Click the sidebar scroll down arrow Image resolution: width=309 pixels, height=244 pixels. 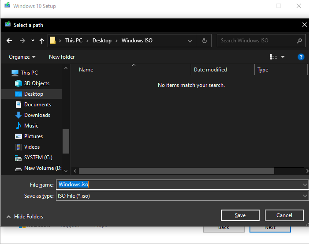66,171
